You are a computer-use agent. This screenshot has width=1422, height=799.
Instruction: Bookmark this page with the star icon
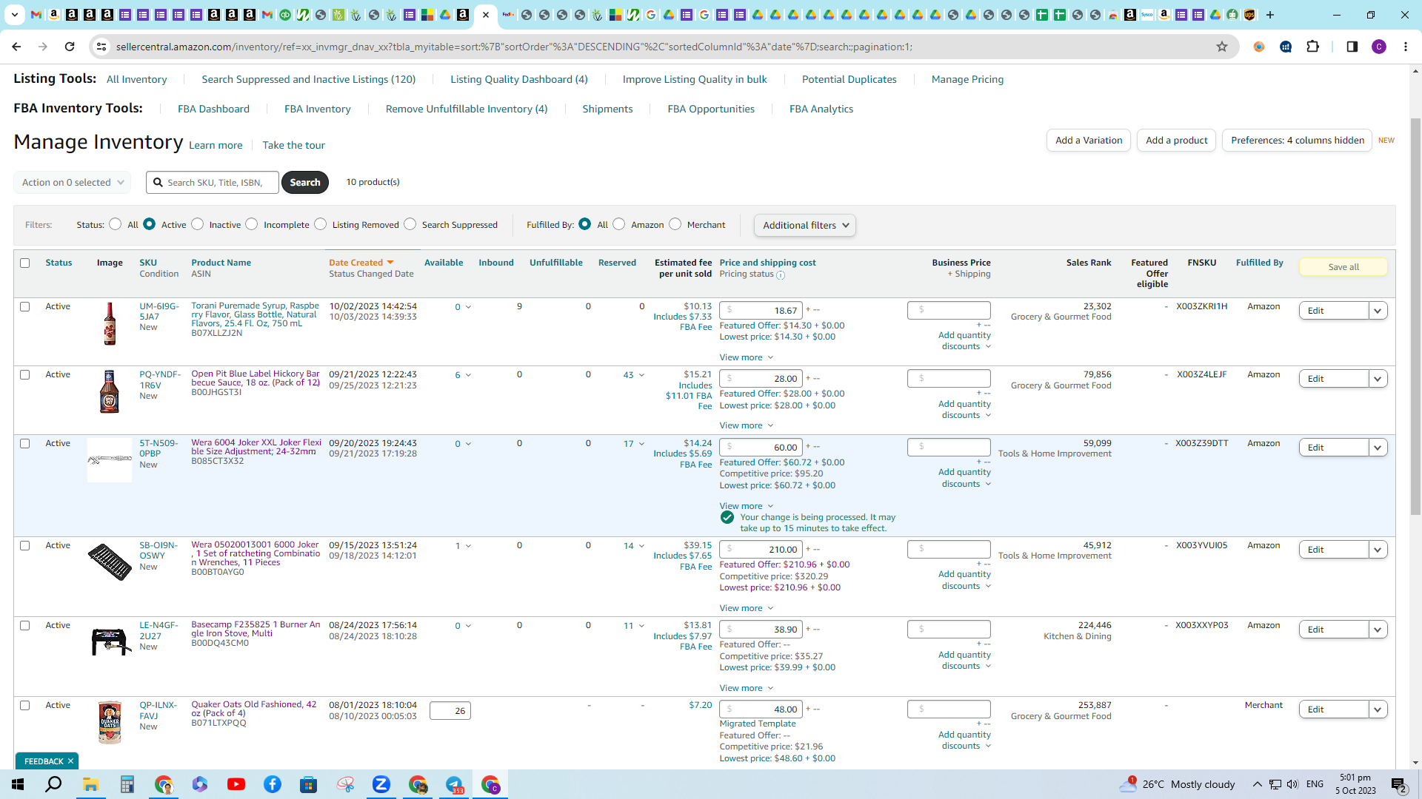[1222, 47]
